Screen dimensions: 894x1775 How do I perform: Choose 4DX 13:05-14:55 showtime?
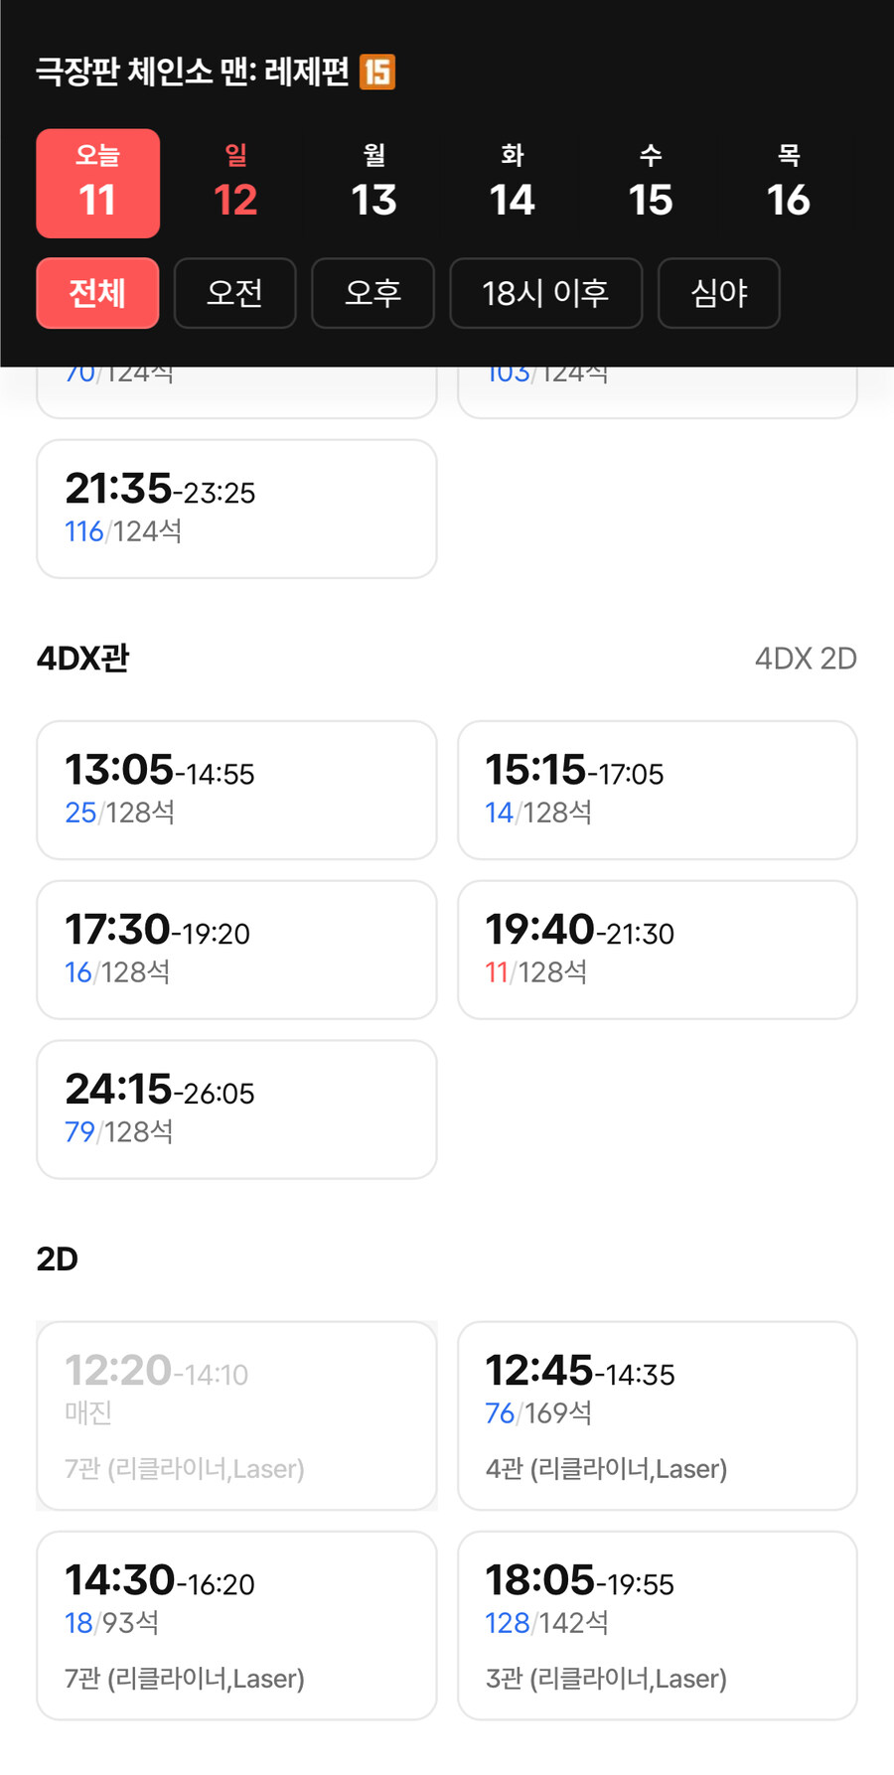click(x=236, y=790)
